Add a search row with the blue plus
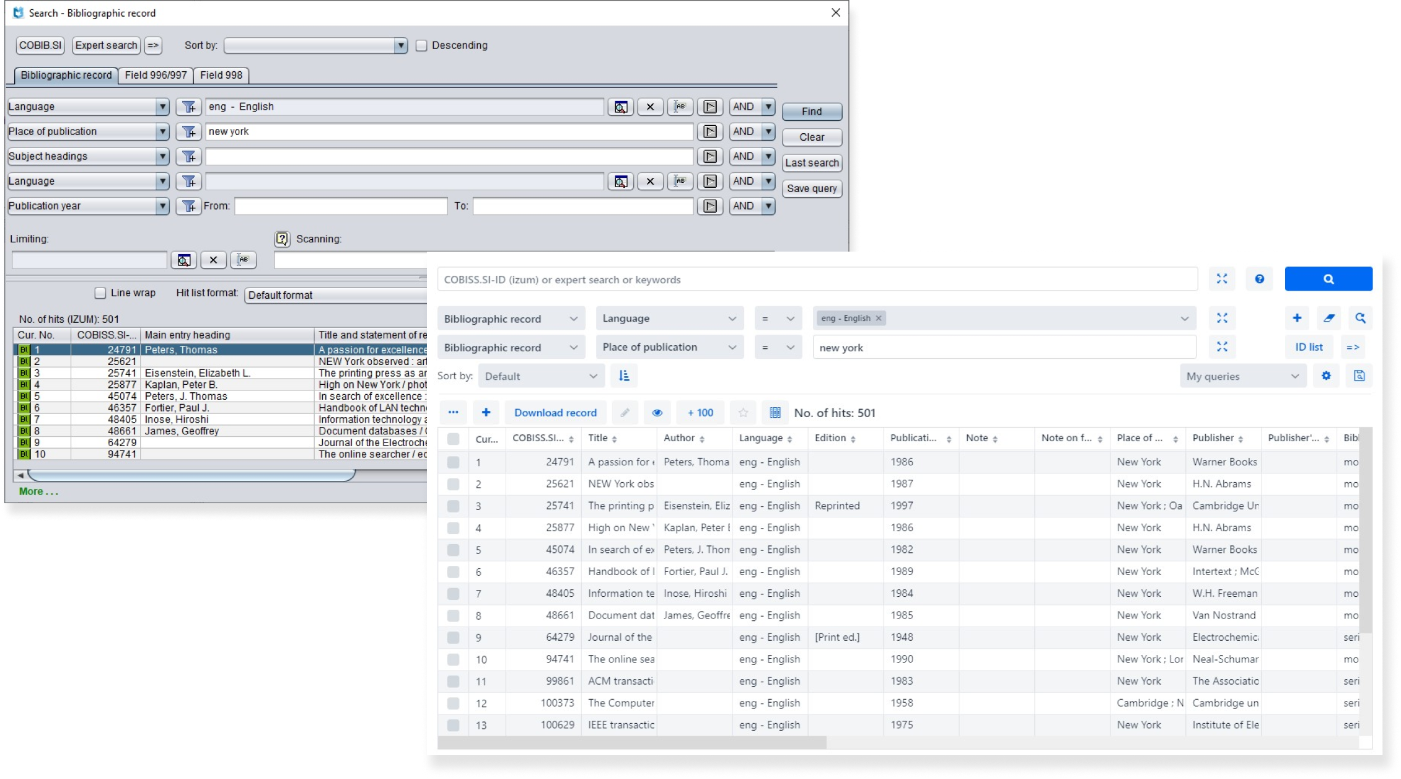 [1297, 318]
